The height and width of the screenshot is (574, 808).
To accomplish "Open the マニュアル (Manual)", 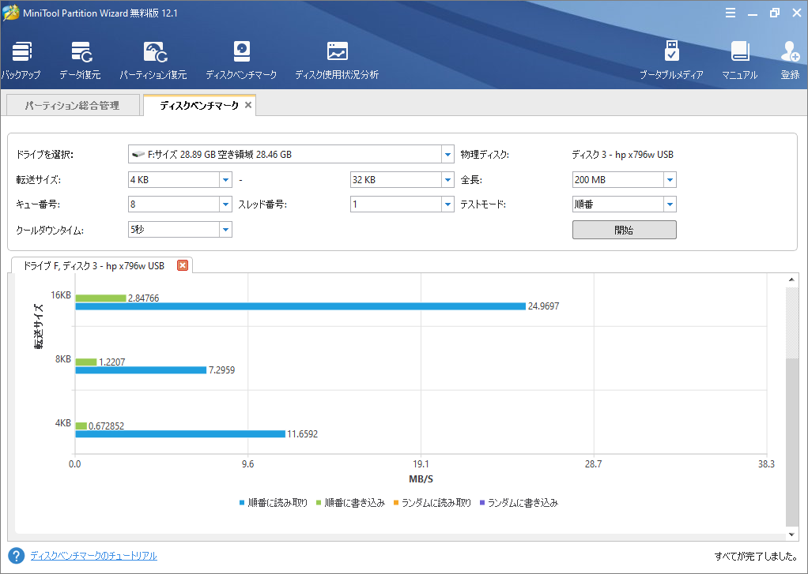I will point(740,60).
